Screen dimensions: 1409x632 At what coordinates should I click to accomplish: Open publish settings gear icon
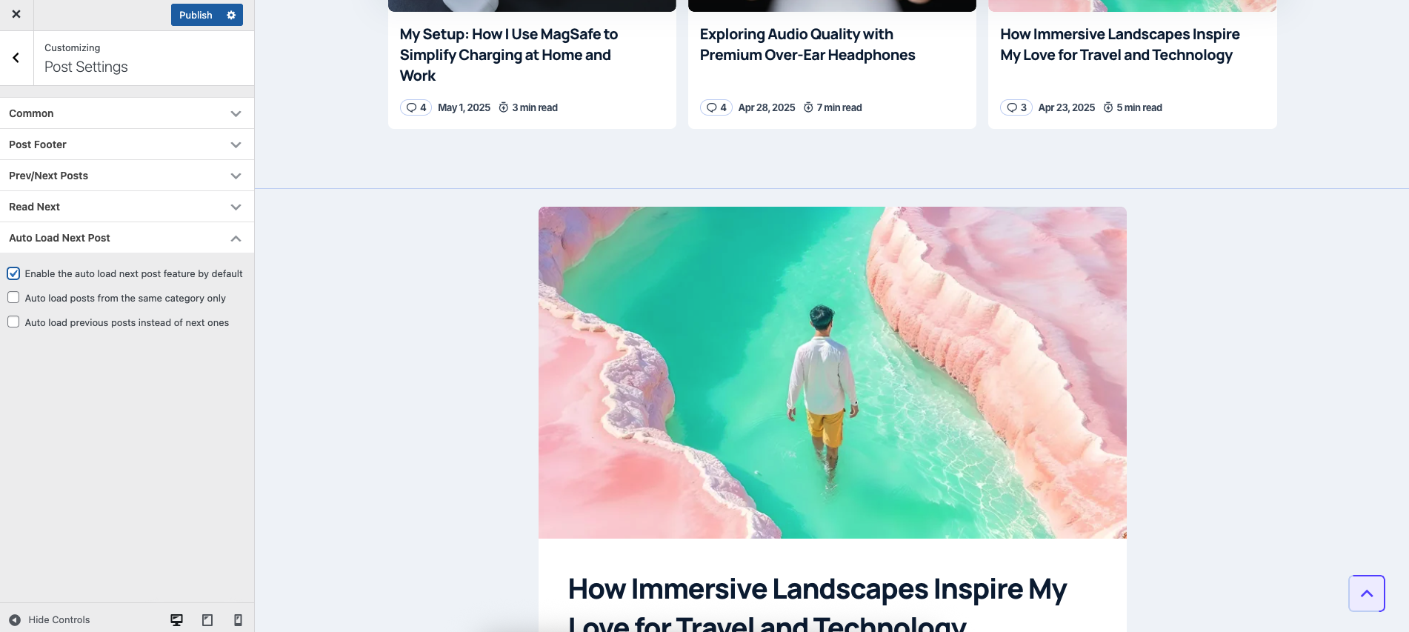pyautogui.click(x=231, y=15)
